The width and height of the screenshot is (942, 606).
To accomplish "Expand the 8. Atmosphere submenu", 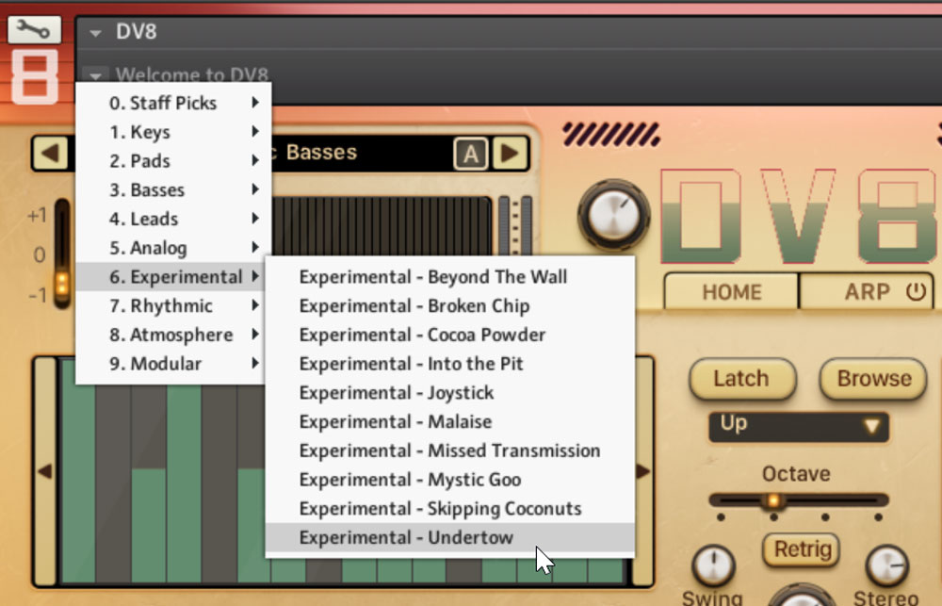I will 170,335.
